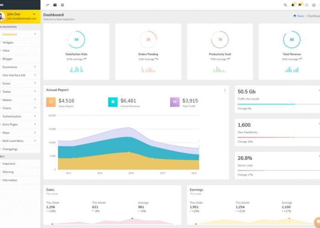Expand Forms submenu arrow
Image resolution: width=320 pixels, height=228 pixels.
click(x=35, y=83)
